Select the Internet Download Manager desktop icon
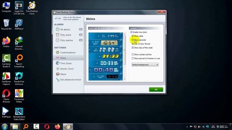 19,43
